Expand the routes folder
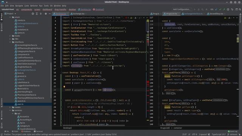The image size is (242, 136). [10, 107]
